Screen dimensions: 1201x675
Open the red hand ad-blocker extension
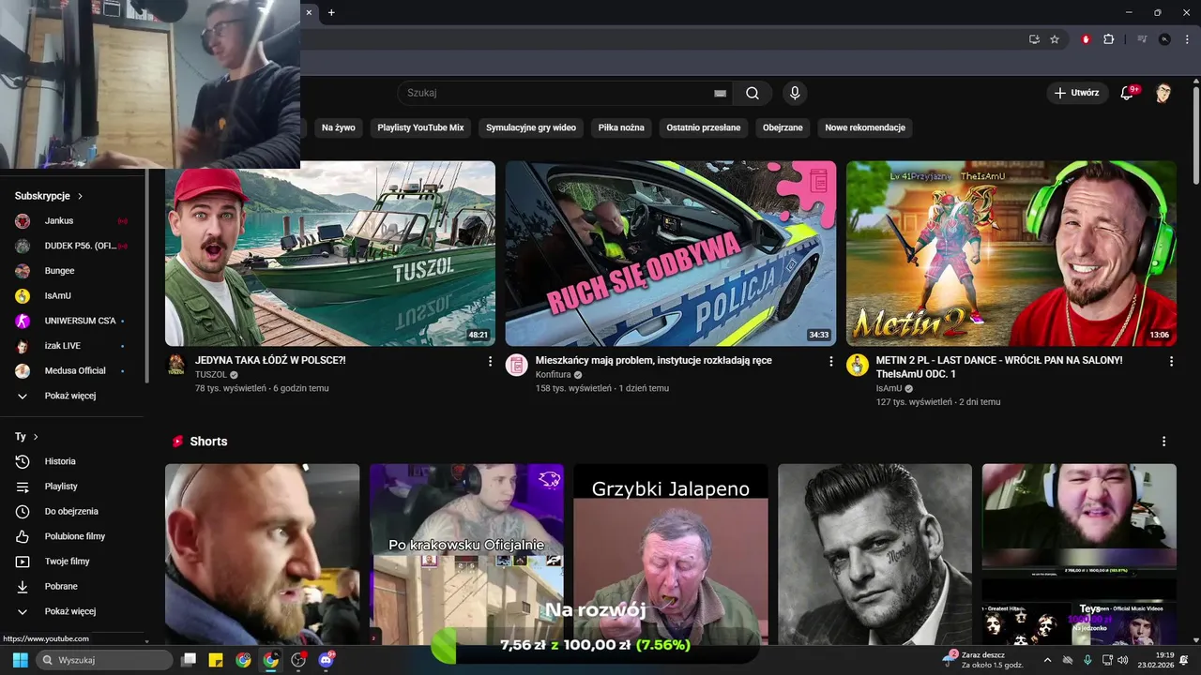click(1087, 39)
